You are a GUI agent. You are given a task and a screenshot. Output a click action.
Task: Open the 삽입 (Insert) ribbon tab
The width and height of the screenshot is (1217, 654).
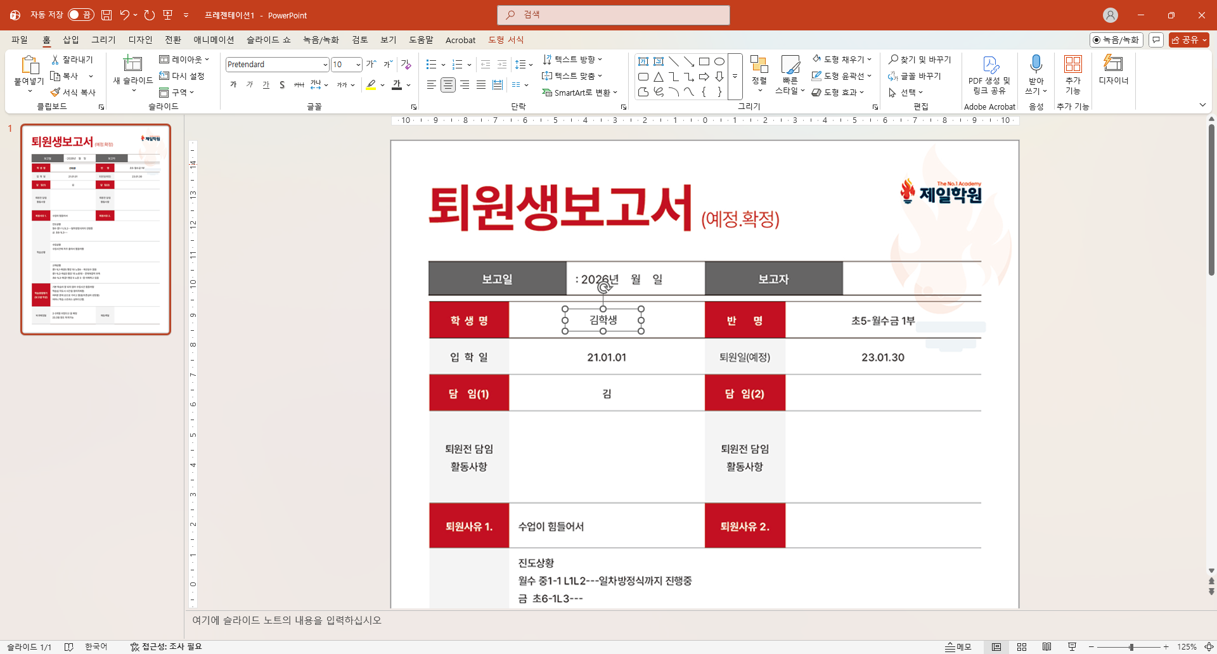point(71,40)
